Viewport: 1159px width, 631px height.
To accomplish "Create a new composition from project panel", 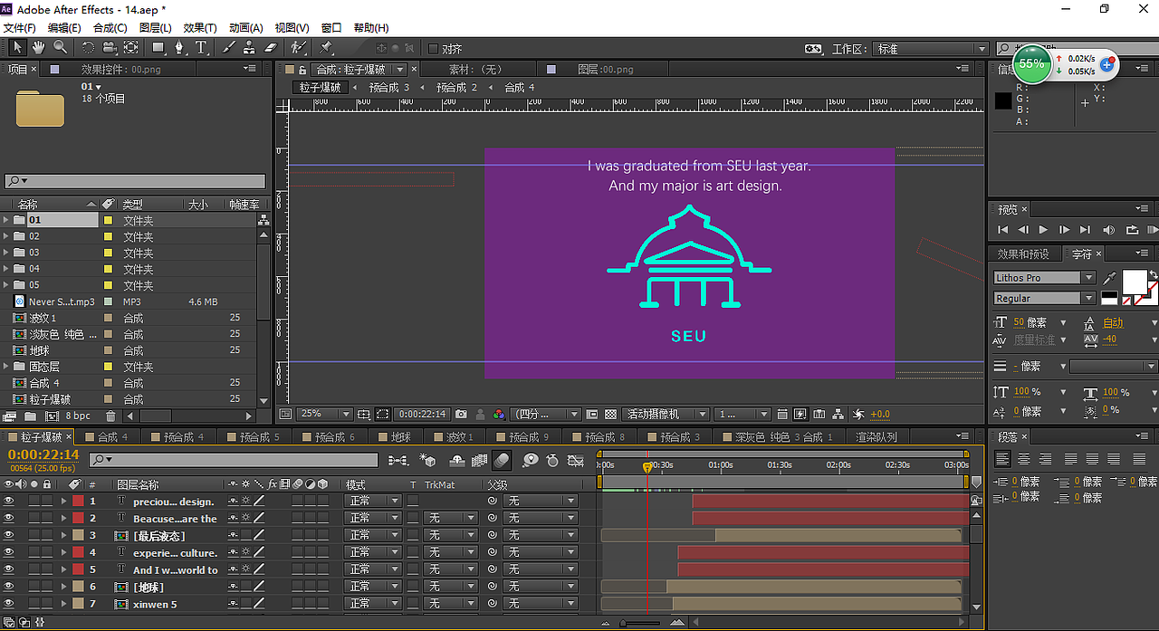I will point(52,416).
